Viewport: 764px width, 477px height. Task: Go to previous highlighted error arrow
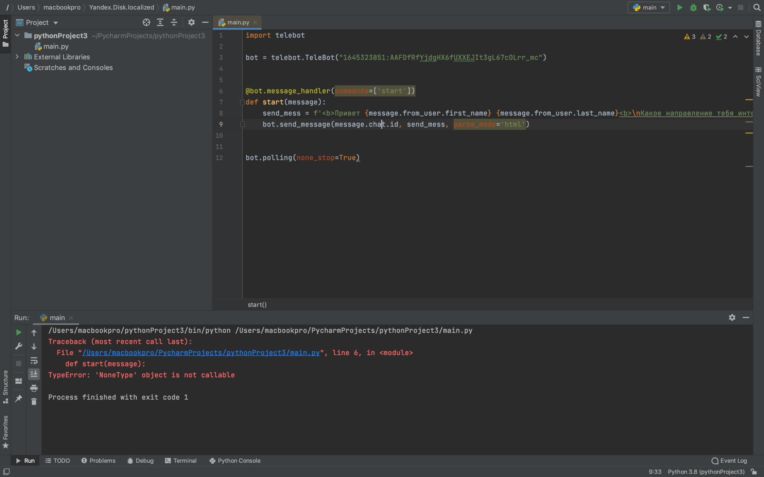click(735, 37)
